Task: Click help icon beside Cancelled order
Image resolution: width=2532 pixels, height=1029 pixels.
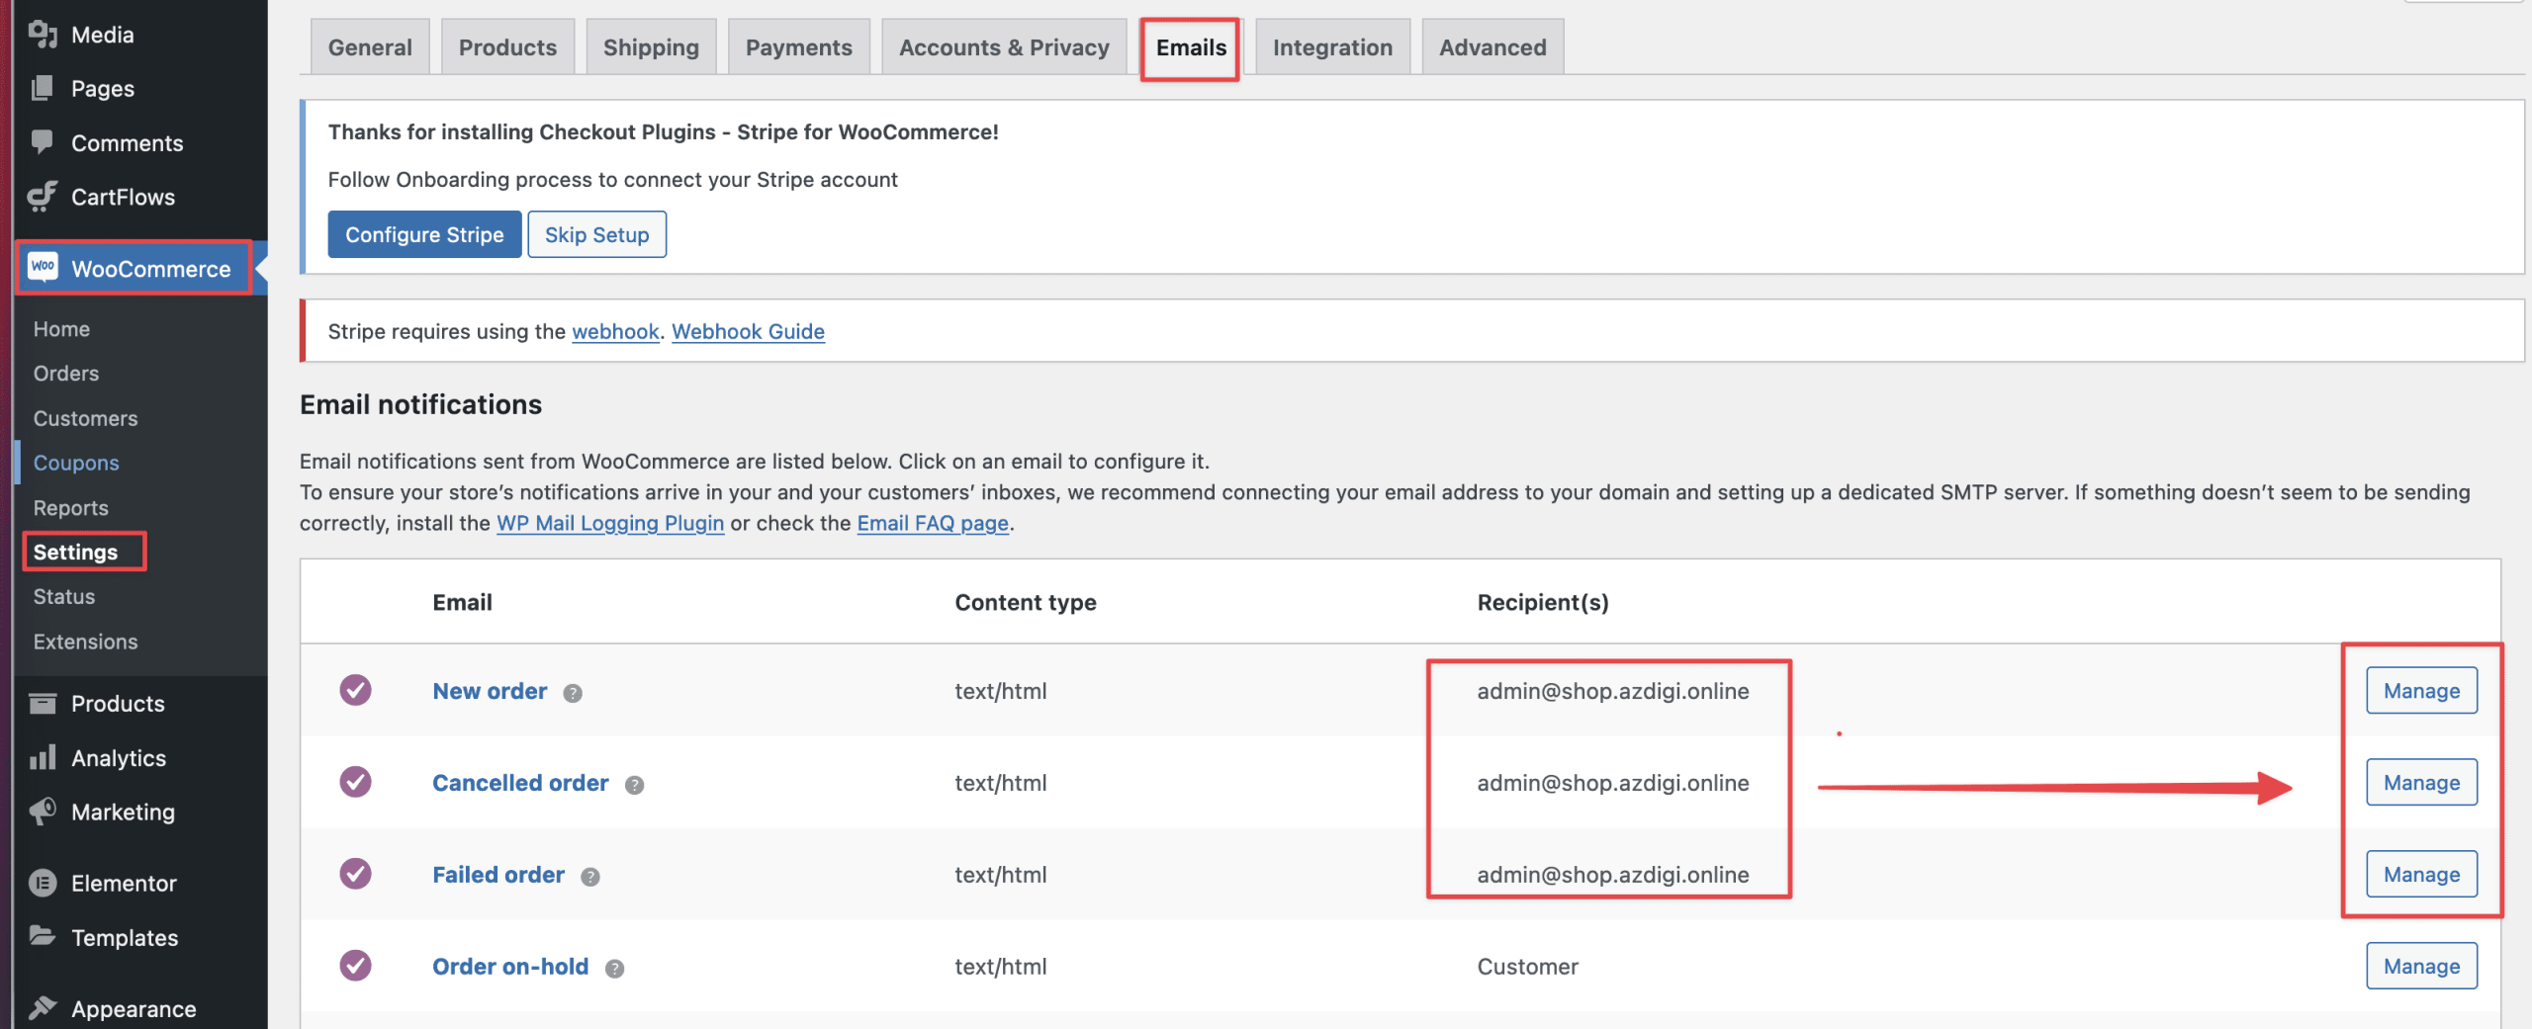Action: pos(634,785)
